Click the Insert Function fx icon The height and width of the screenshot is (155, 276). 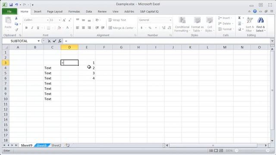point(60,41)
